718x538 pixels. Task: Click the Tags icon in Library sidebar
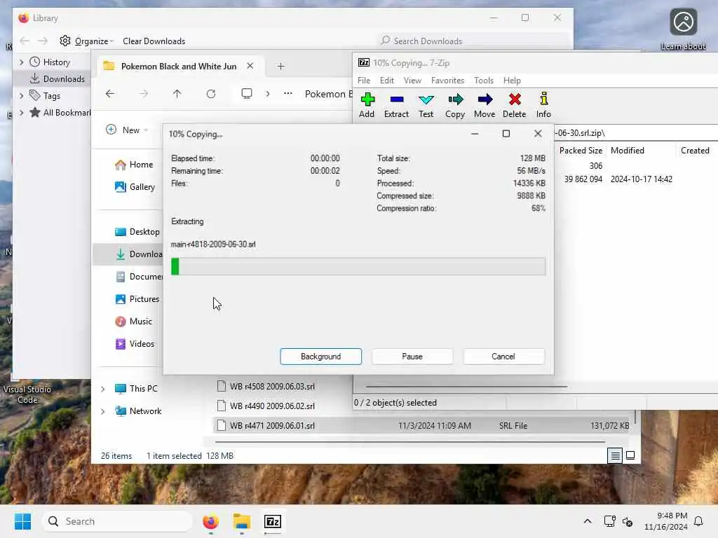point(35,95)
